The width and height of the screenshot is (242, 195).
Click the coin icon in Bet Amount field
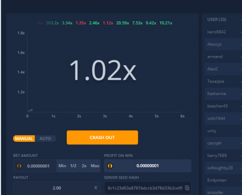(x=19, y=166)
